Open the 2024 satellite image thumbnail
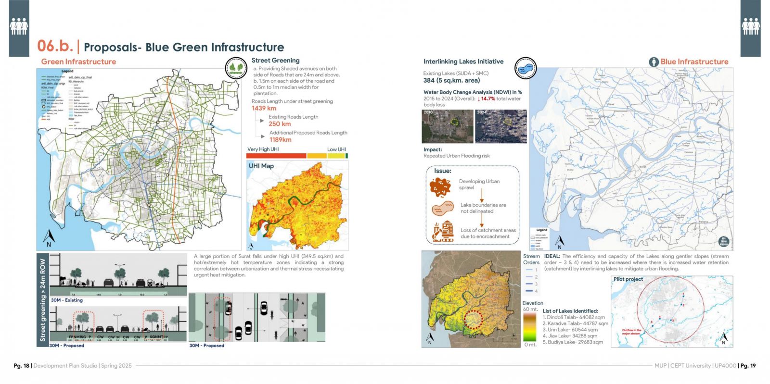The image size is (770, 384). click(x=501, y=126)
